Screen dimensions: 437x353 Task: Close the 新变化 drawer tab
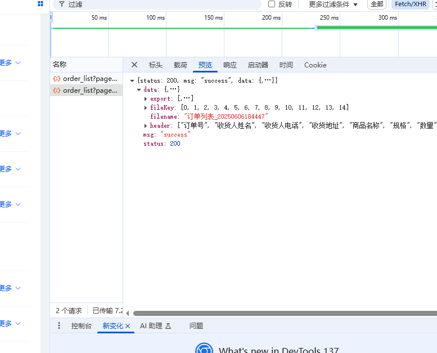click(x=128, y=326)
